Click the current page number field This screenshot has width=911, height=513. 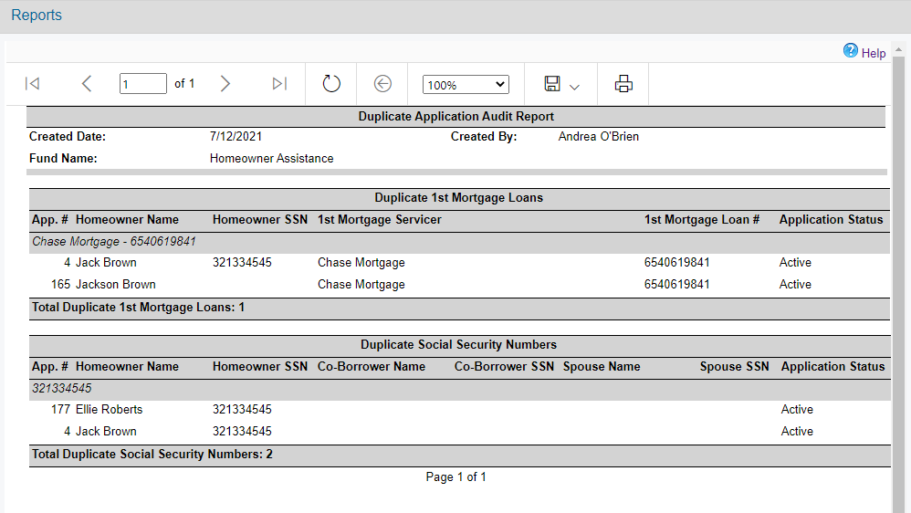tap(143, 84)
